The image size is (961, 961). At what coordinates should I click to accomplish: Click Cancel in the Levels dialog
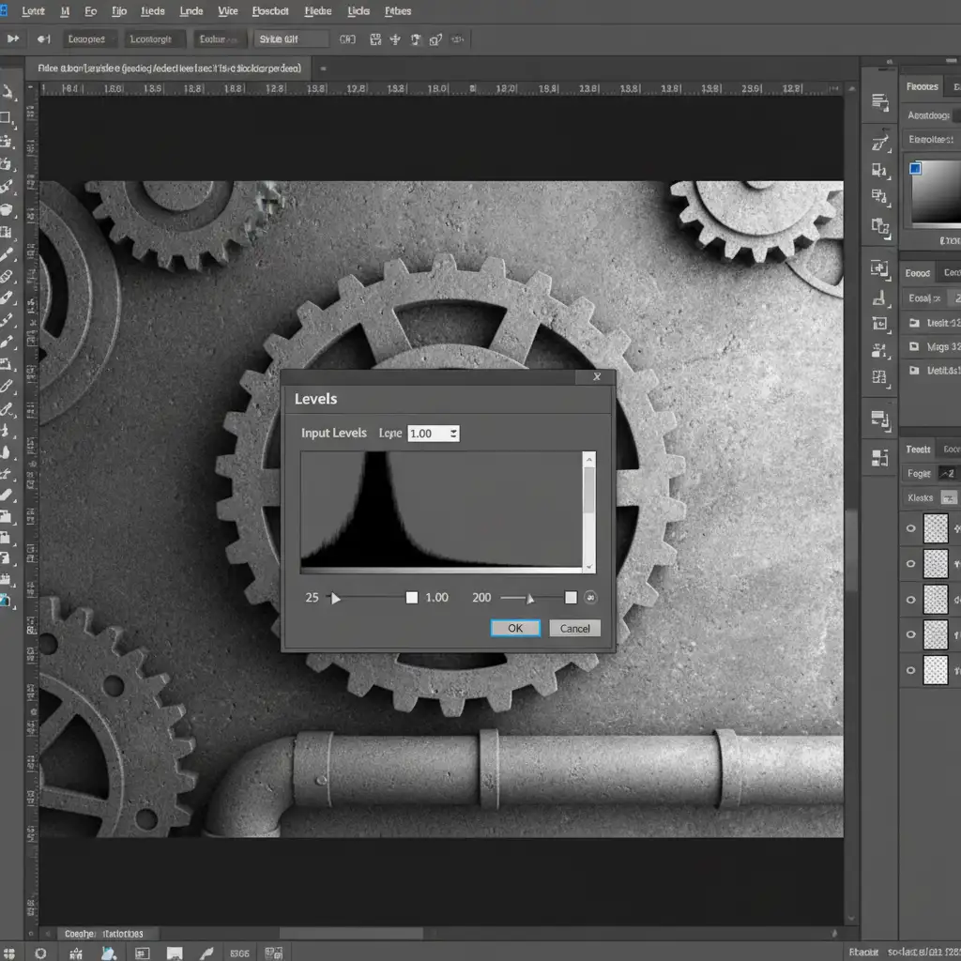(574, 629)
